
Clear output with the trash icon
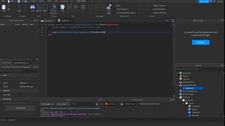click(97, 104)
